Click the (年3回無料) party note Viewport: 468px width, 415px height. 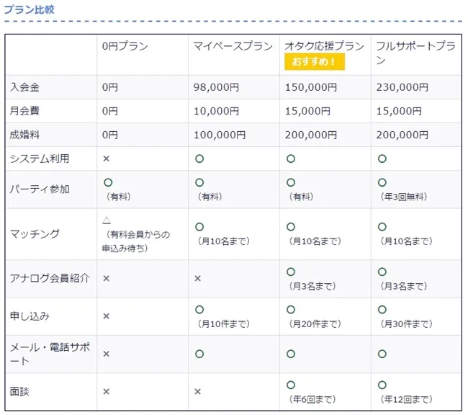(x=404, y=197)
